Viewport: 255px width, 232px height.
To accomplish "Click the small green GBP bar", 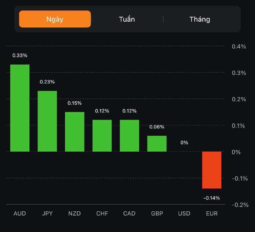I will coord(157,144).
